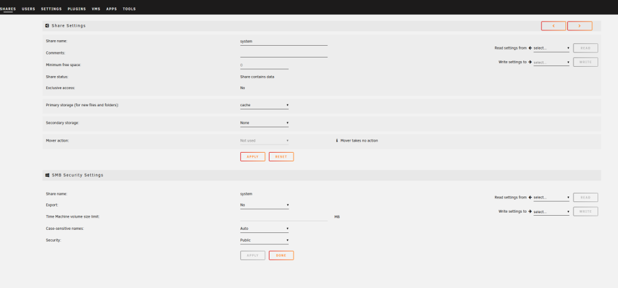Click the Mover takes no action text
618x288 pixels.
pos(359,141)
